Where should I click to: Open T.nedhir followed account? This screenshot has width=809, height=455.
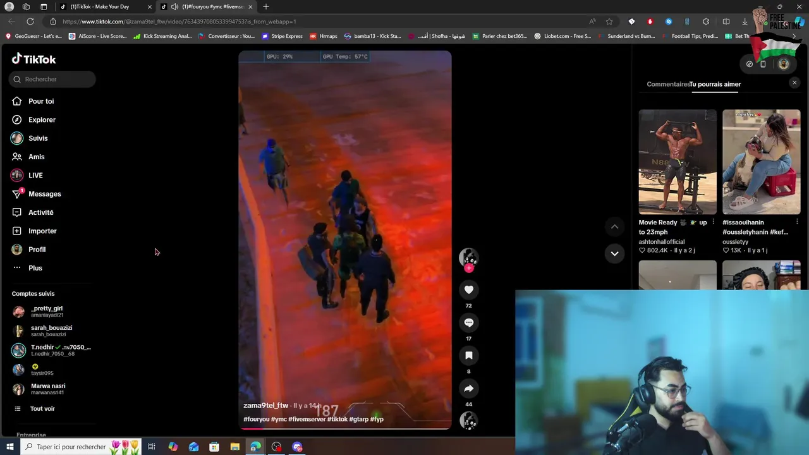point(52,350)
